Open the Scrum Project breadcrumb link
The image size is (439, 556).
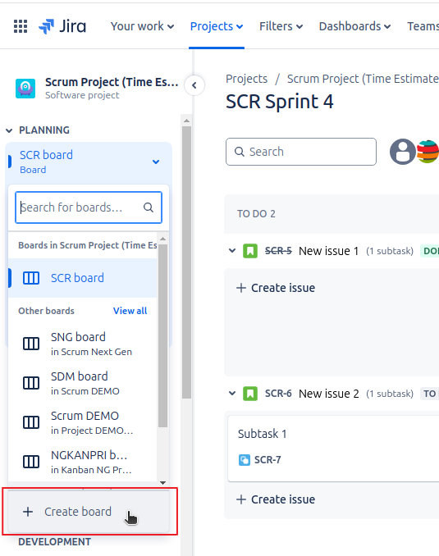(x=363, y=79)
